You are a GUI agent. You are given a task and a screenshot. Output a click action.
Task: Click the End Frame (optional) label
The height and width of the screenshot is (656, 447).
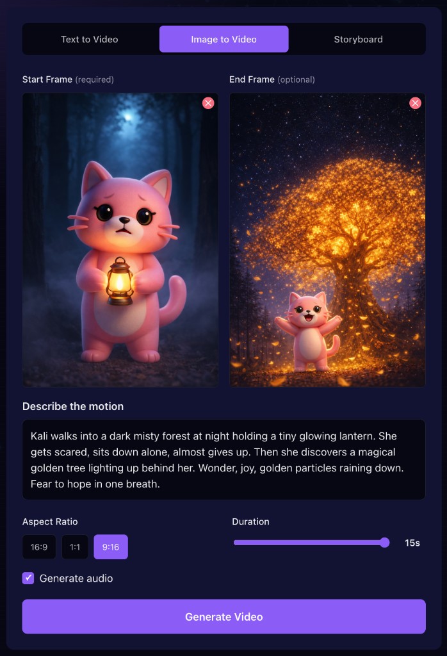272,79
